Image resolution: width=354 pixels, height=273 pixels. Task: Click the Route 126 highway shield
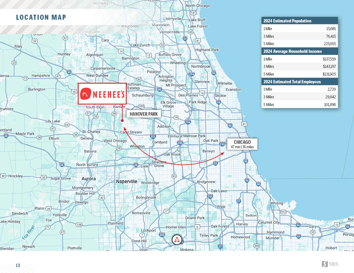click(79, 224)
